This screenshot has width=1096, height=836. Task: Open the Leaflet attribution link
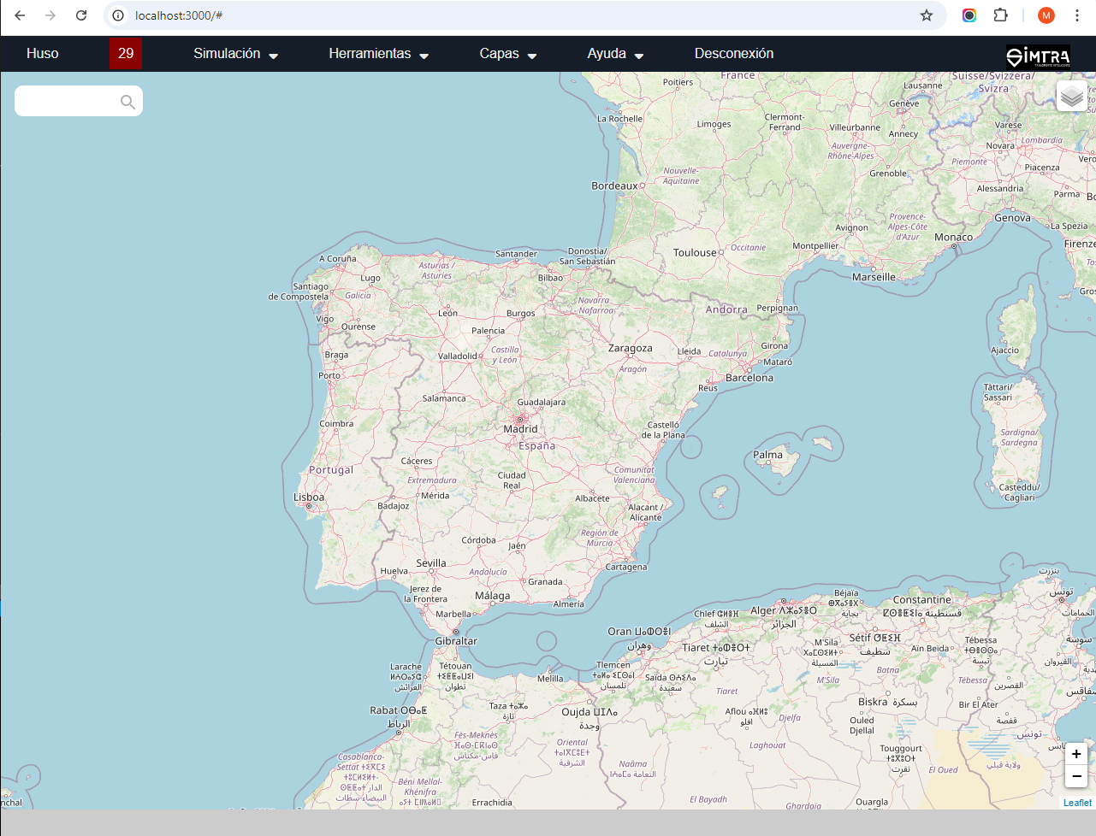pyautogui.click(x=1077, y=803)
